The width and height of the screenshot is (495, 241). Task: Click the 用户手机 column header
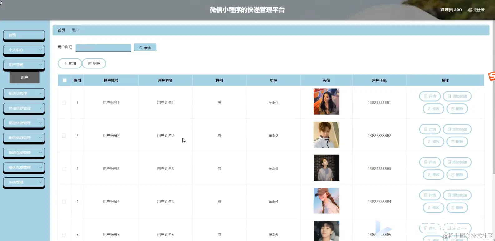click(379, 80)
